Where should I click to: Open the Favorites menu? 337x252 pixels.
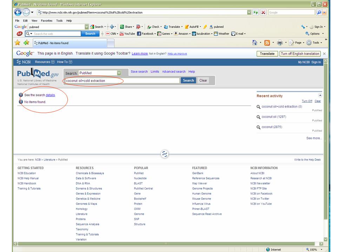(47, 21)
